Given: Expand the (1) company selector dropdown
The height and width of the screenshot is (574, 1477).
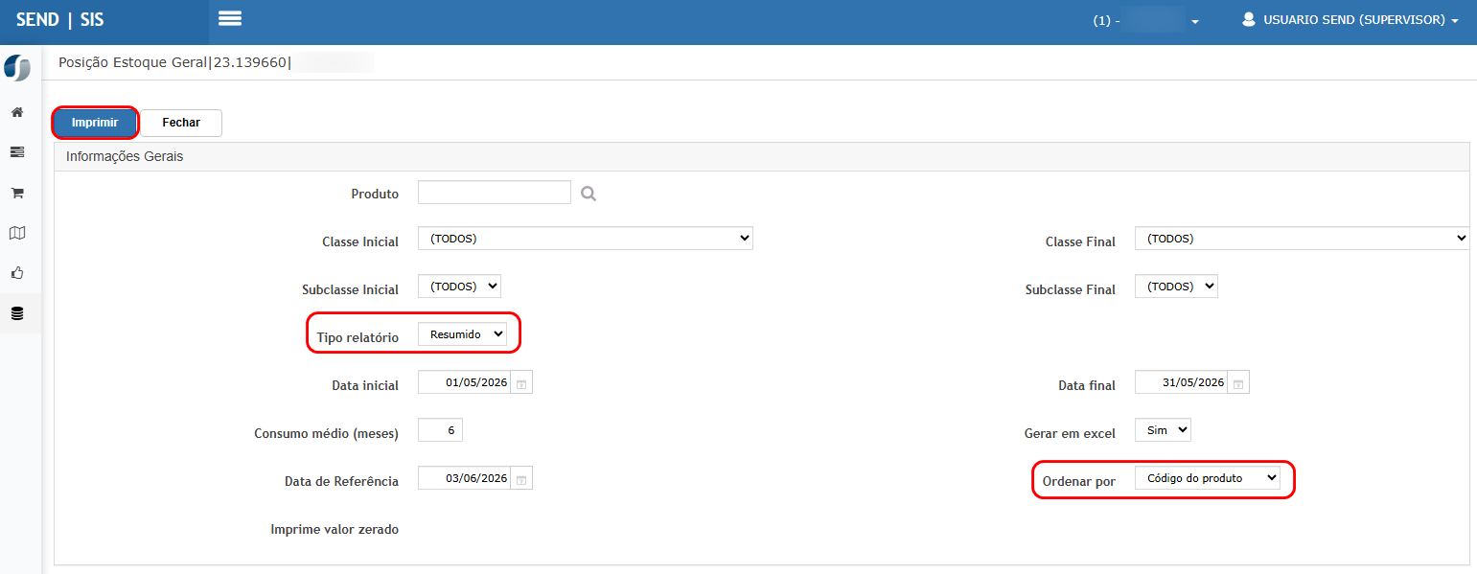Looking at the screenshot, I should click(1146, 20).
